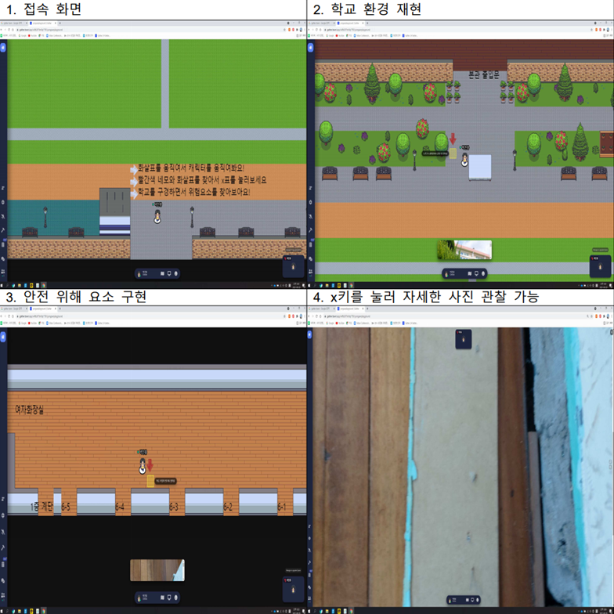
Task: Click self video tile in screenshot 2
Action: 600,266
